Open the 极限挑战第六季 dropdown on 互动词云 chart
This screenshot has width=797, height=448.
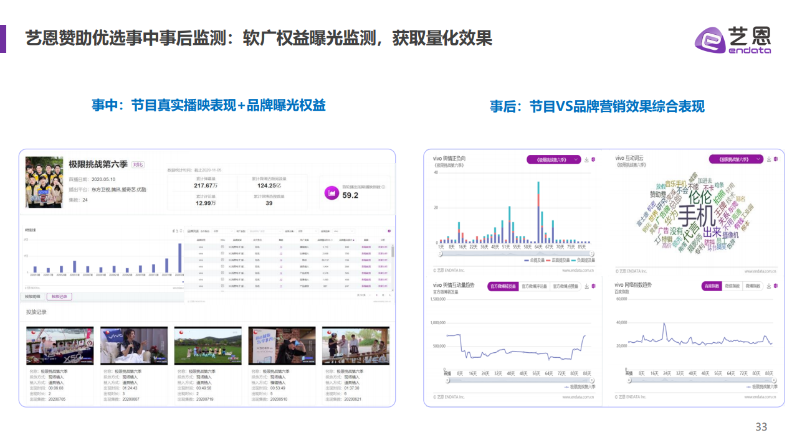coord(737,159)
